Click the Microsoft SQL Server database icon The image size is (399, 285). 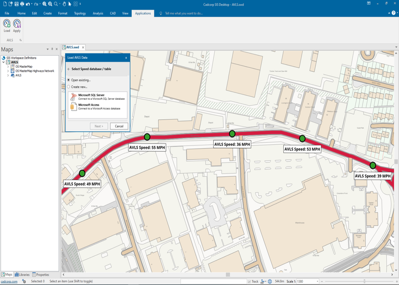click(72, 96)
